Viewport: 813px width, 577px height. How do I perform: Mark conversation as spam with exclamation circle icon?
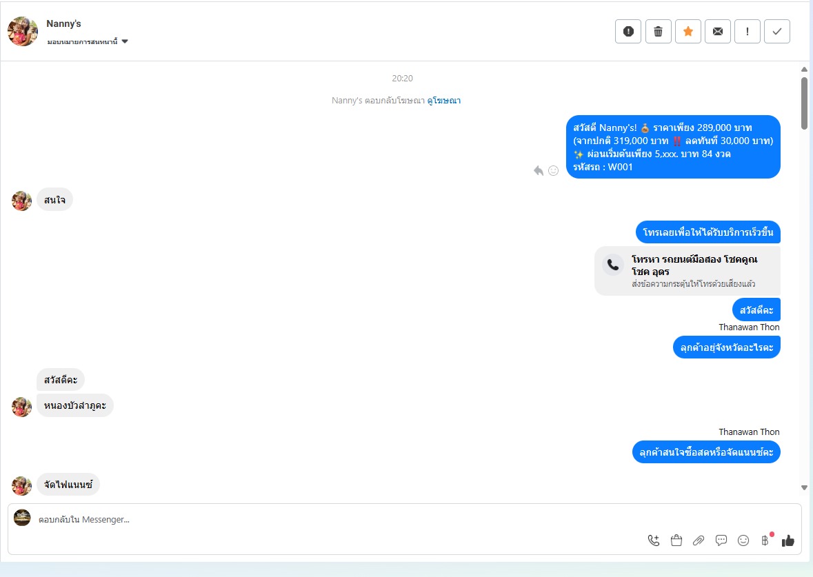click(628, 32)
